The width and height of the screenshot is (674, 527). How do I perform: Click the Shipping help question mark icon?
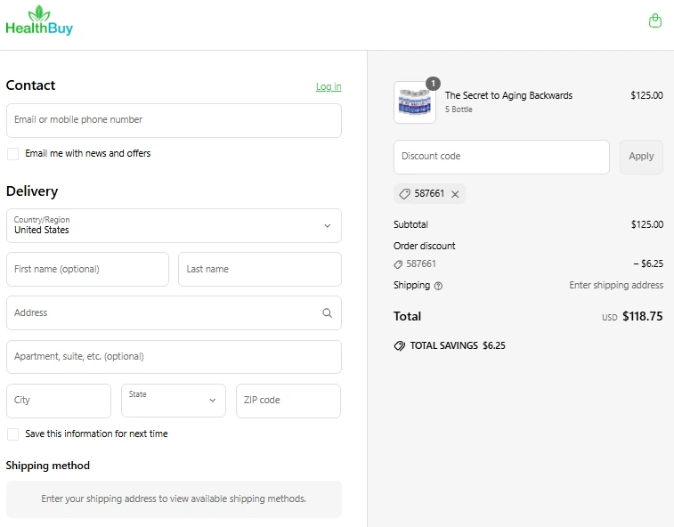pos(438,286)
